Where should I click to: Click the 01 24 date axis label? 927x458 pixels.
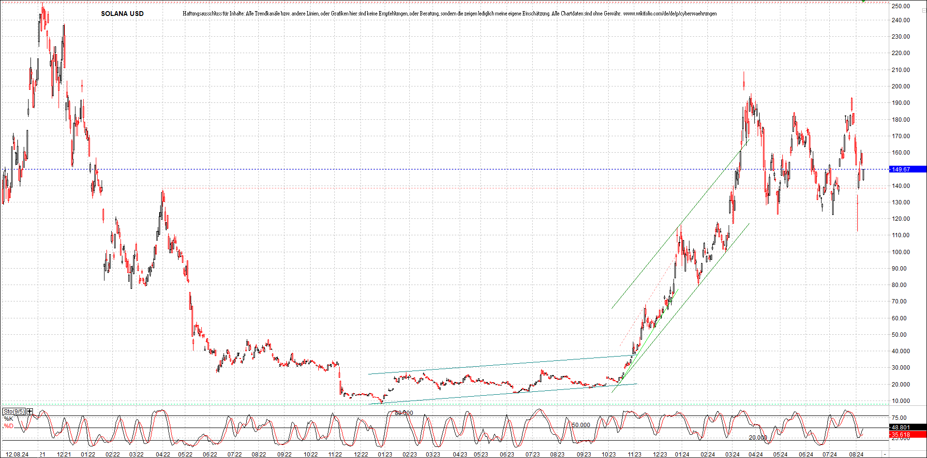tap(682, 455)
